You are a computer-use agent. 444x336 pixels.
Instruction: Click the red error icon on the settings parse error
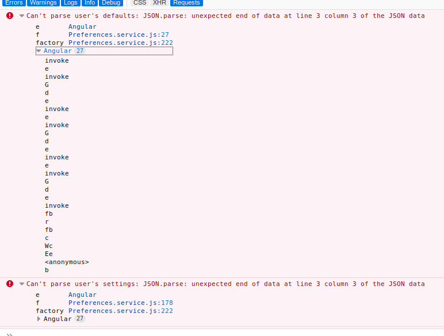point(10,284)
